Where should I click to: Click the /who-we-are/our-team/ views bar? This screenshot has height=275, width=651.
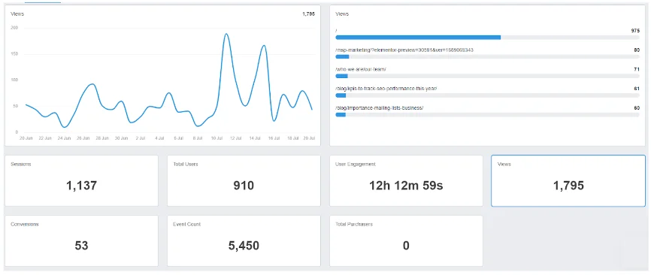click(x=487, y=76)
